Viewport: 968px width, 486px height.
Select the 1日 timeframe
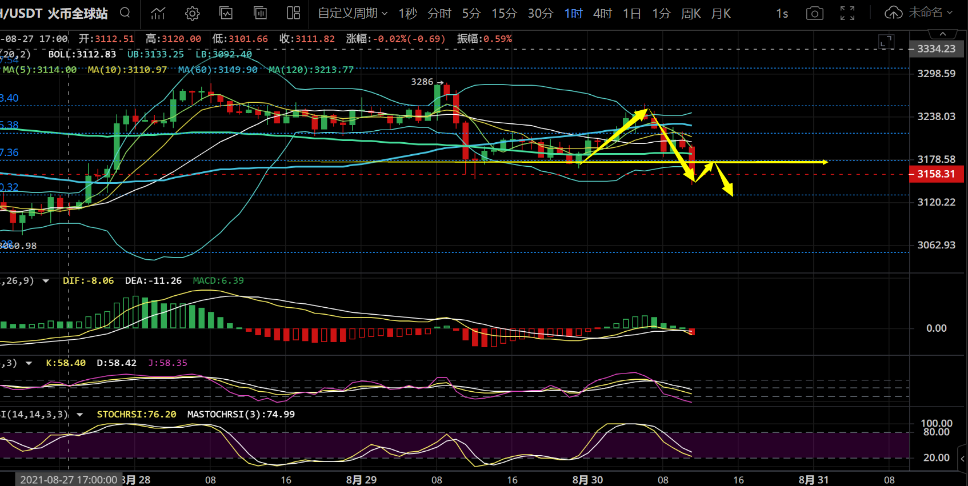[x=631, y=13]
